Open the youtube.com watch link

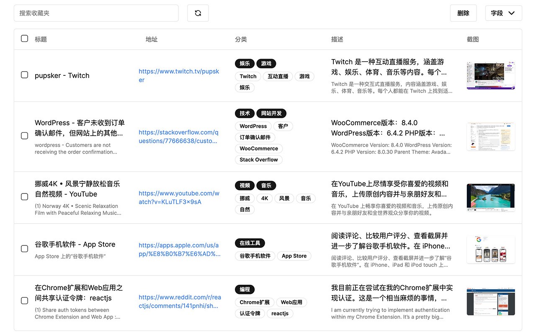[179, 197]
